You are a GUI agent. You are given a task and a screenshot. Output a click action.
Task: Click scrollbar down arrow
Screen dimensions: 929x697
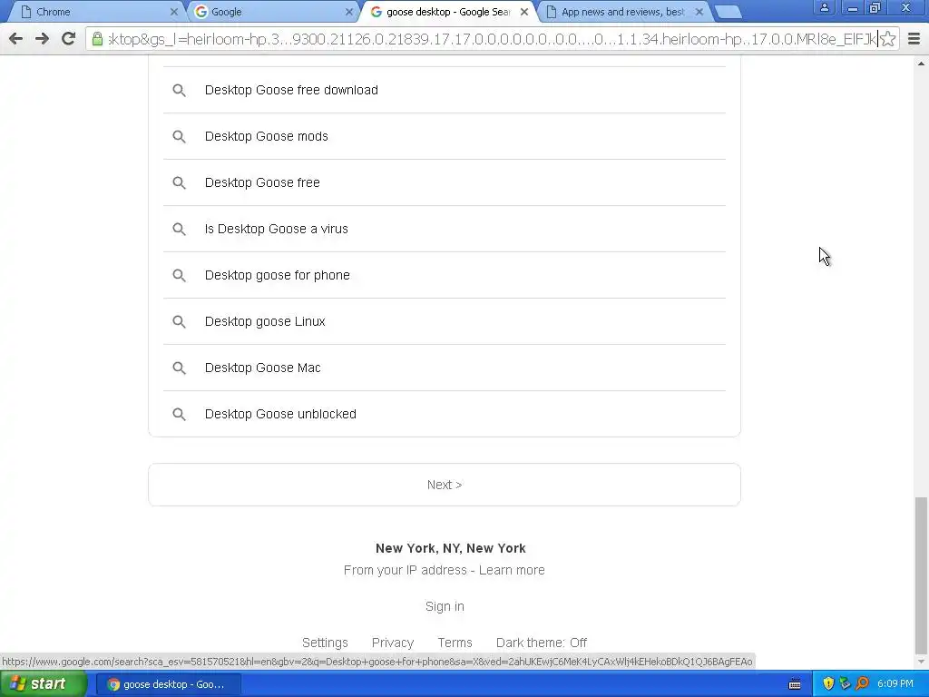pos(921,662)
